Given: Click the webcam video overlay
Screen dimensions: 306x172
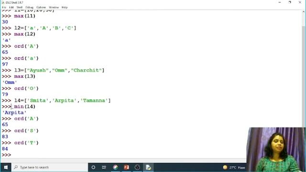Looking at the screenshot, I should coord(276,150).
